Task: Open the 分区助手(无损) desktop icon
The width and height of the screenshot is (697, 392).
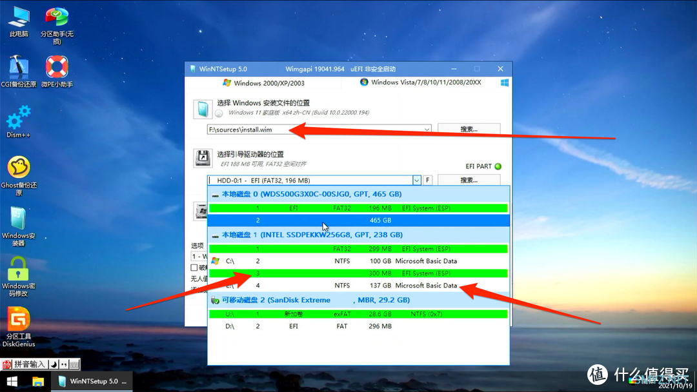Action: point(57,26)
